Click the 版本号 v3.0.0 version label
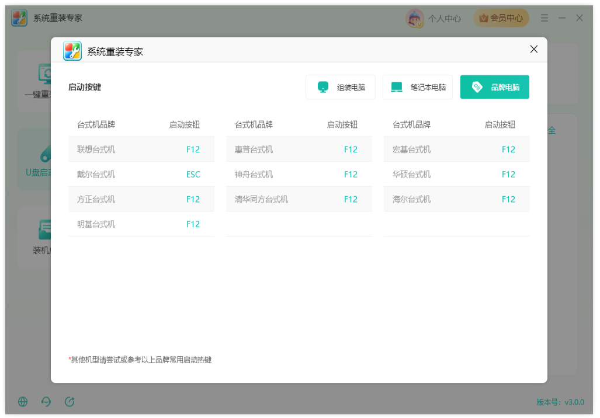This screenshot has width=600, height=418. point(560,402)
